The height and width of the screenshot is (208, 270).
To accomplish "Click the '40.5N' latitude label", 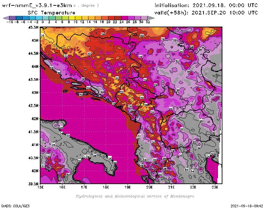I will [33, 158].
